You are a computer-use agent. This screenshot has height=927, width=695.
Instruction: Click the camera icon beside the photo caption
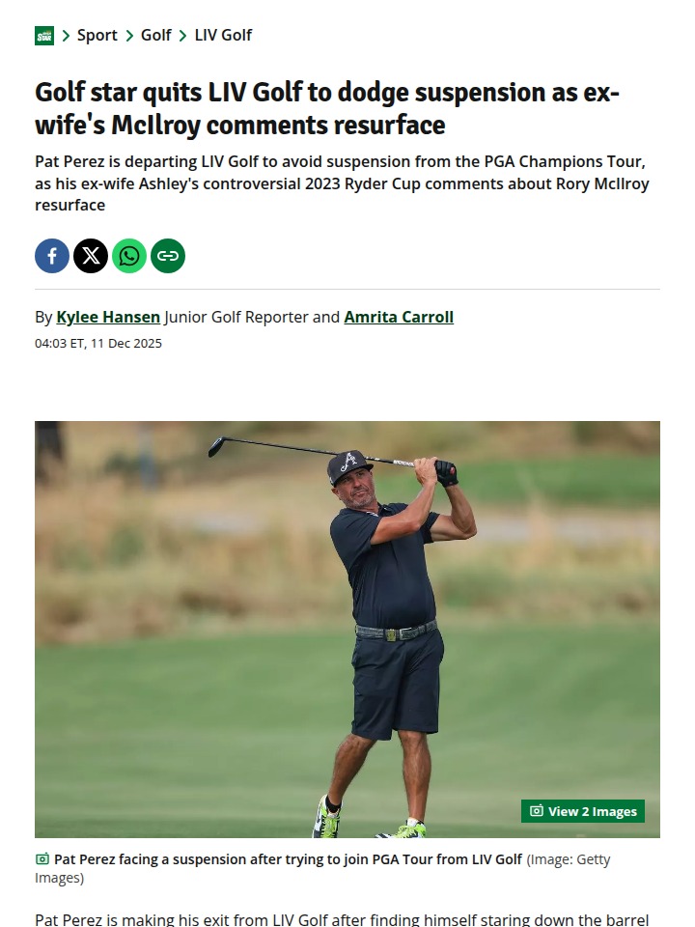click(42, 859)
